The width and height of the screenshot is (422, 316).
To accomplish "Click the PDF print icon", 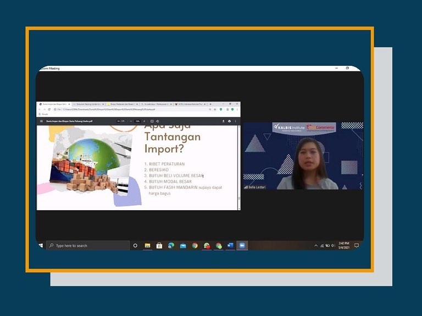I will point(230,121).
